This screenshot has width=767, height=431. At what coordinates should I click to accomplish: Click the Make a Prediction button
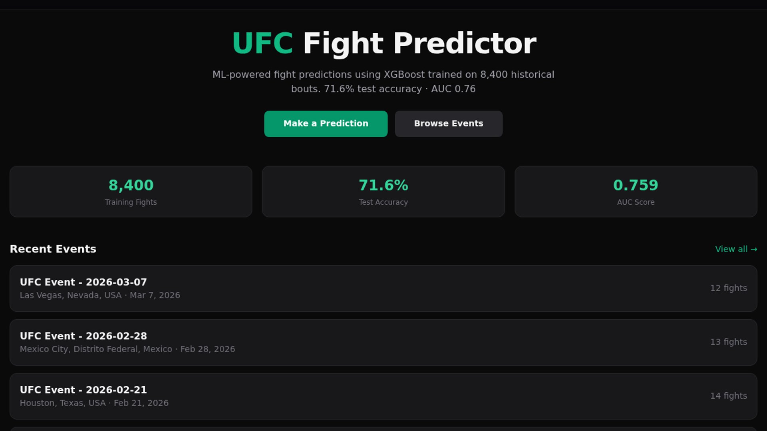coord(326,124)
